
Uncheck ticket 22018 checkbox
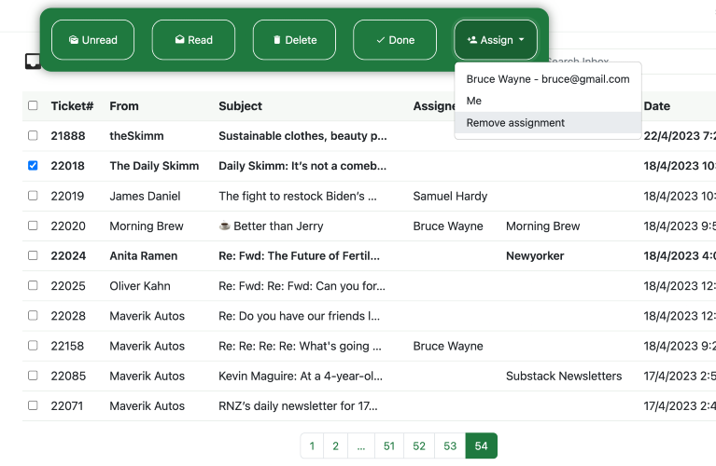33,166
